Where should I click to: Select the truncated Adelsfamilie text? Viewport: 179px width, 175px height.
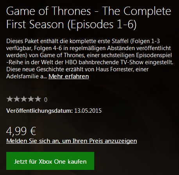(27, 76)
